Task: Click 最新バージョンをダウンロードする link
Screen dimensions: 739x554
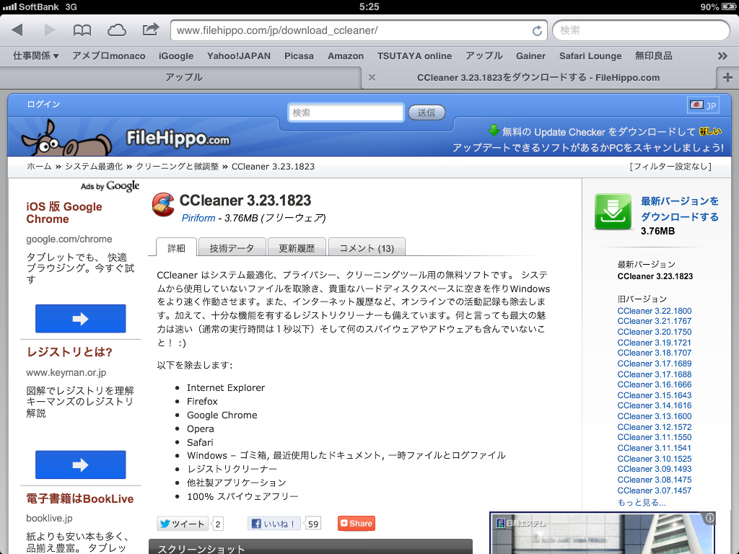Action: click(x=680, y=208)
